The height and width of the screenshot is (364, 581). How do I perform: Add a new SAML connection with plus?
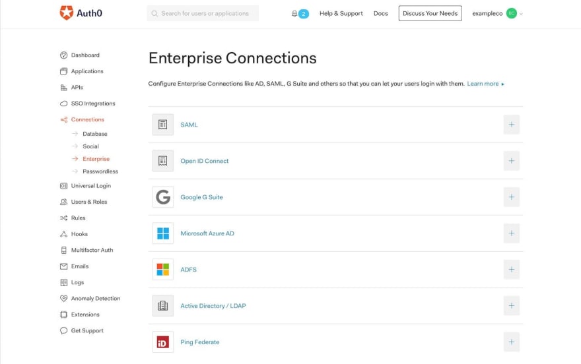(511, 125)
